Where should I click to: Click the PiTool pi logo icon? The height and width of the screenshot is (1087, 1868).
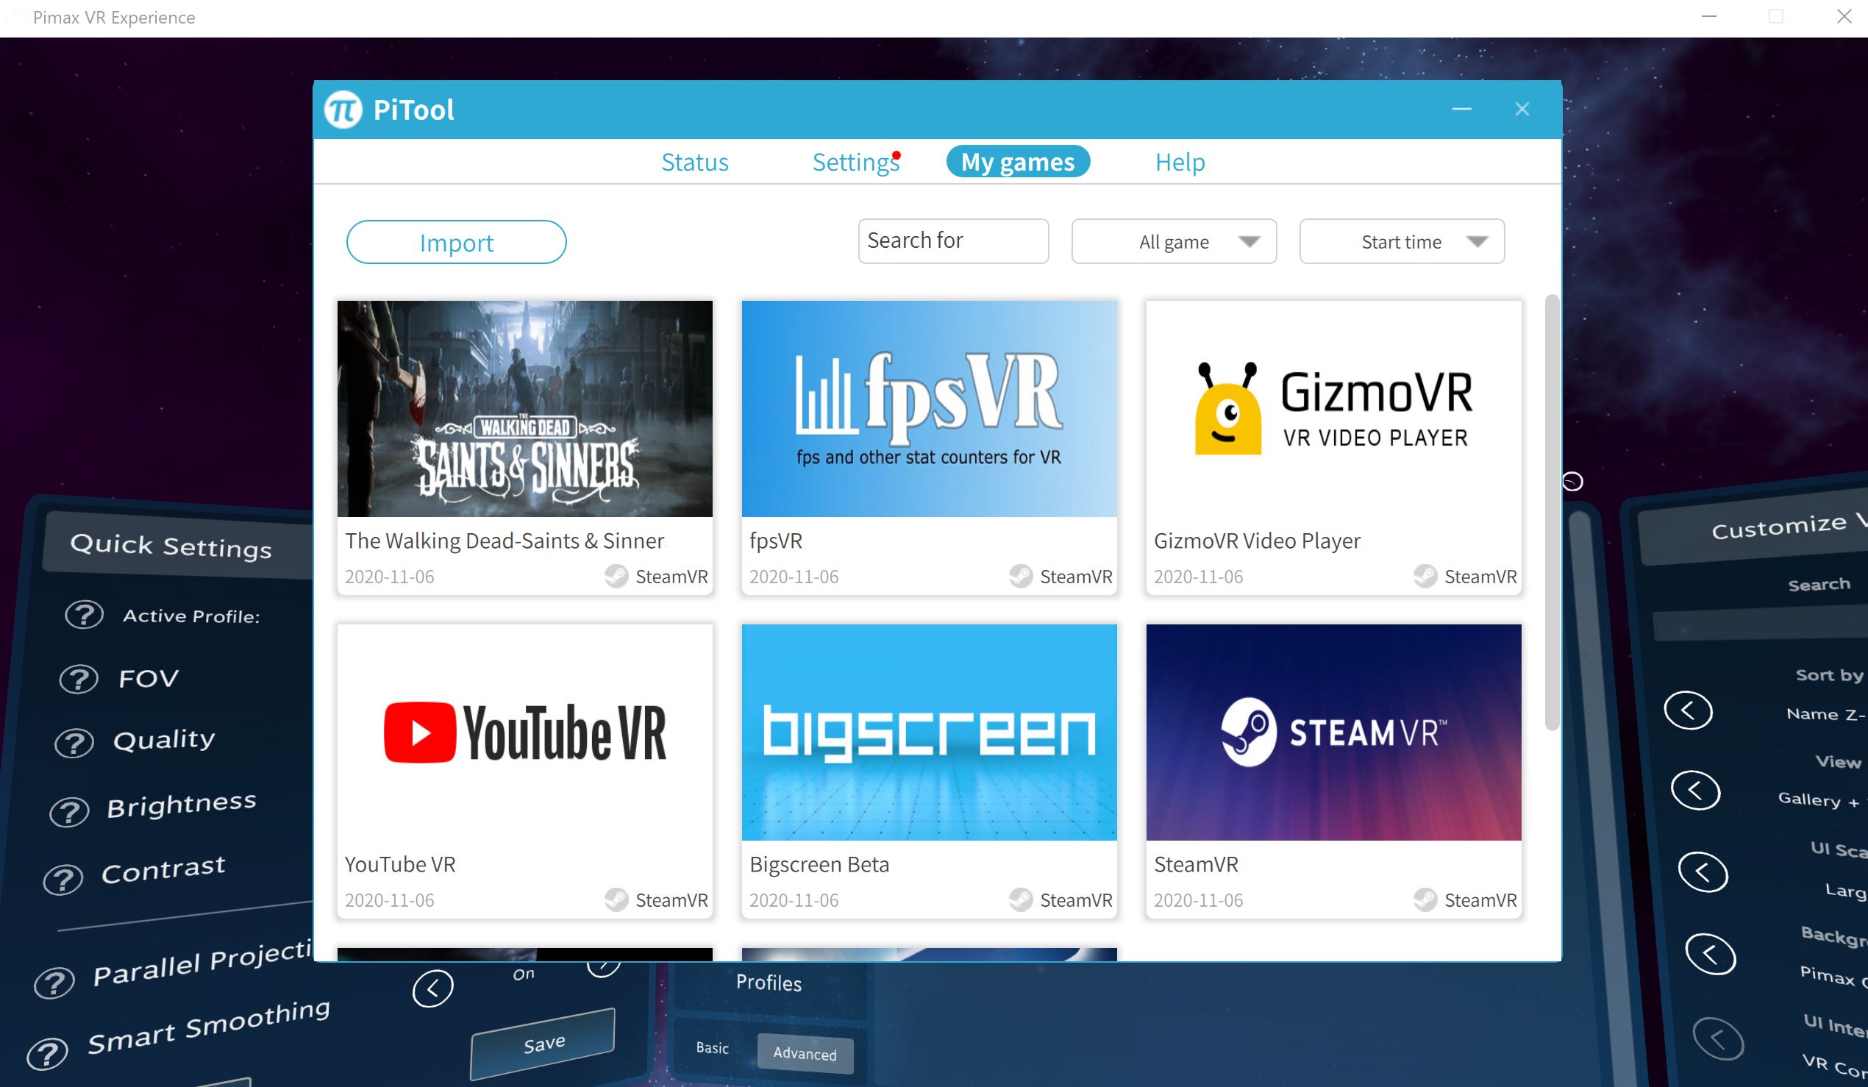tap(343, 110)
